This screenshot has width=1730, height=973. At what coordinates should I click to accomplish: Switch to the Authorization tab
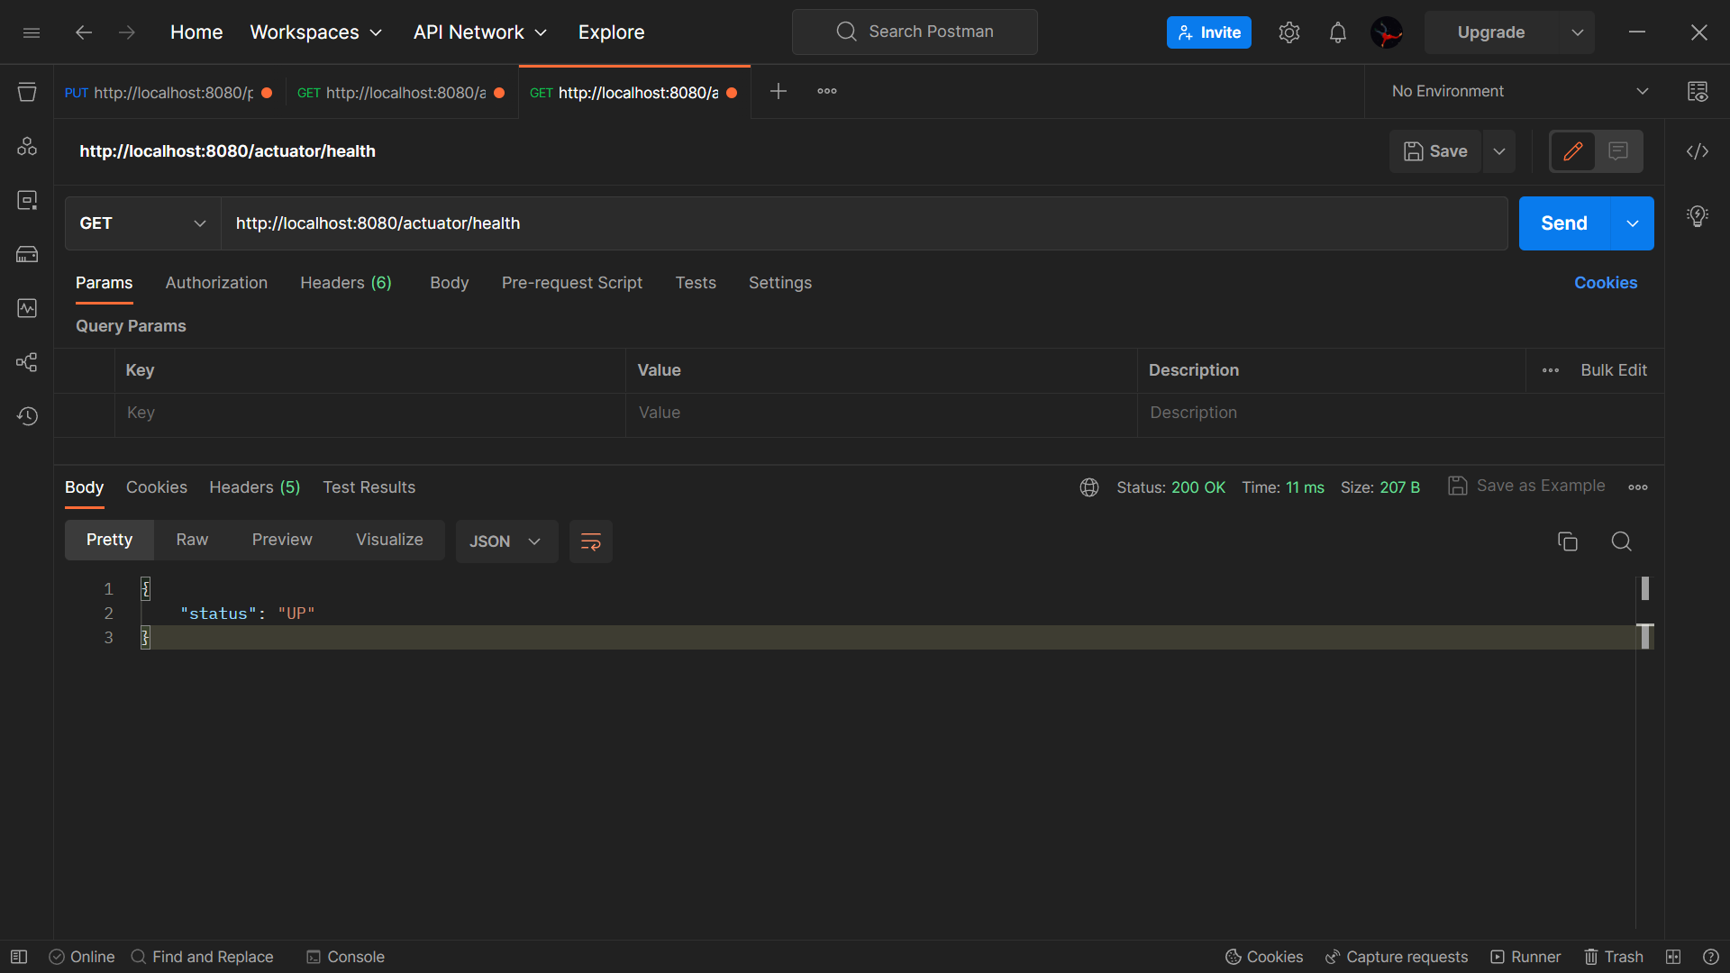(x=216, y=283)
